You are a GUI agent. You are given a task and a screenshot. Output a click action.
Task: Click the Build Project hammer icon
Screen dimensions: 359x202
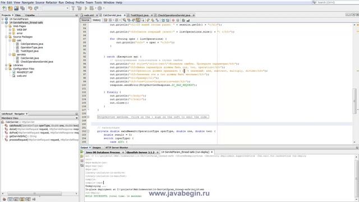click(73, 8)
